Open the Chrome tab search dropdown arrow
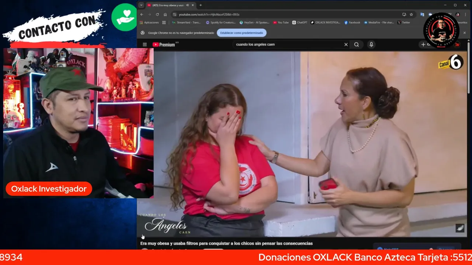The image size is (472, 265). point(141,5)
